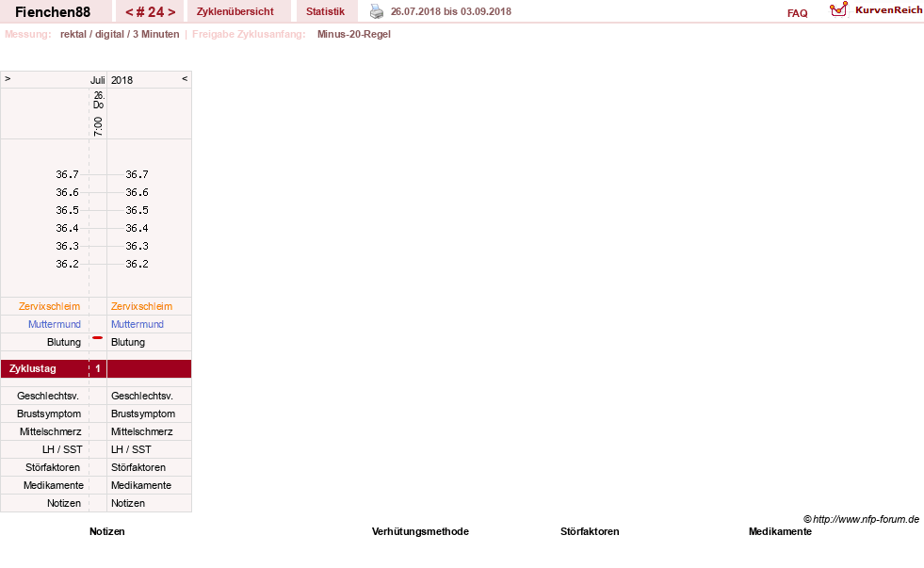Click Blutung label right of day column

coord(128,342)
